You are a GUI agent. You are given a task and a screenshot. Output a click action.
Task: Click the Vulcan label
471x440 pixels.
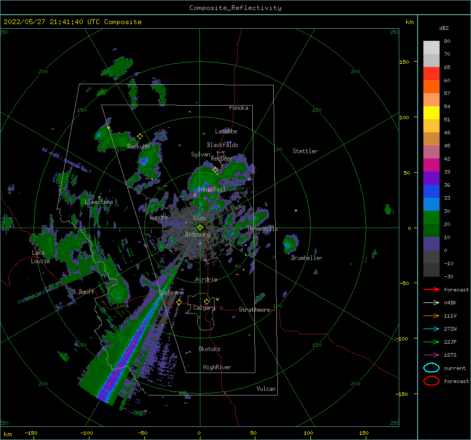click(x=266, y=389)
